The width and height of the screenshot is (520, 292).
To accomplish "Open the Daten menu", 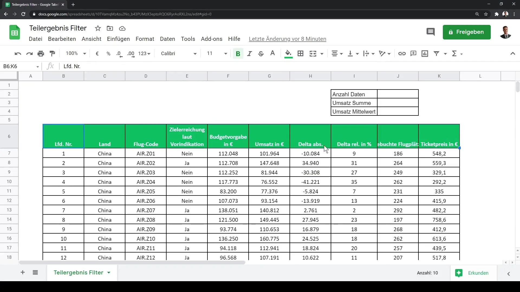I will pyautogui.click(x=168, y=39).
